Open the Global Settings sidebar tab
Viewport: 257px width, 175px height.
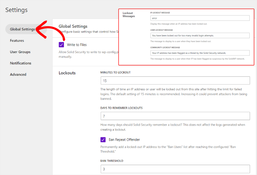tap(22, 29)
